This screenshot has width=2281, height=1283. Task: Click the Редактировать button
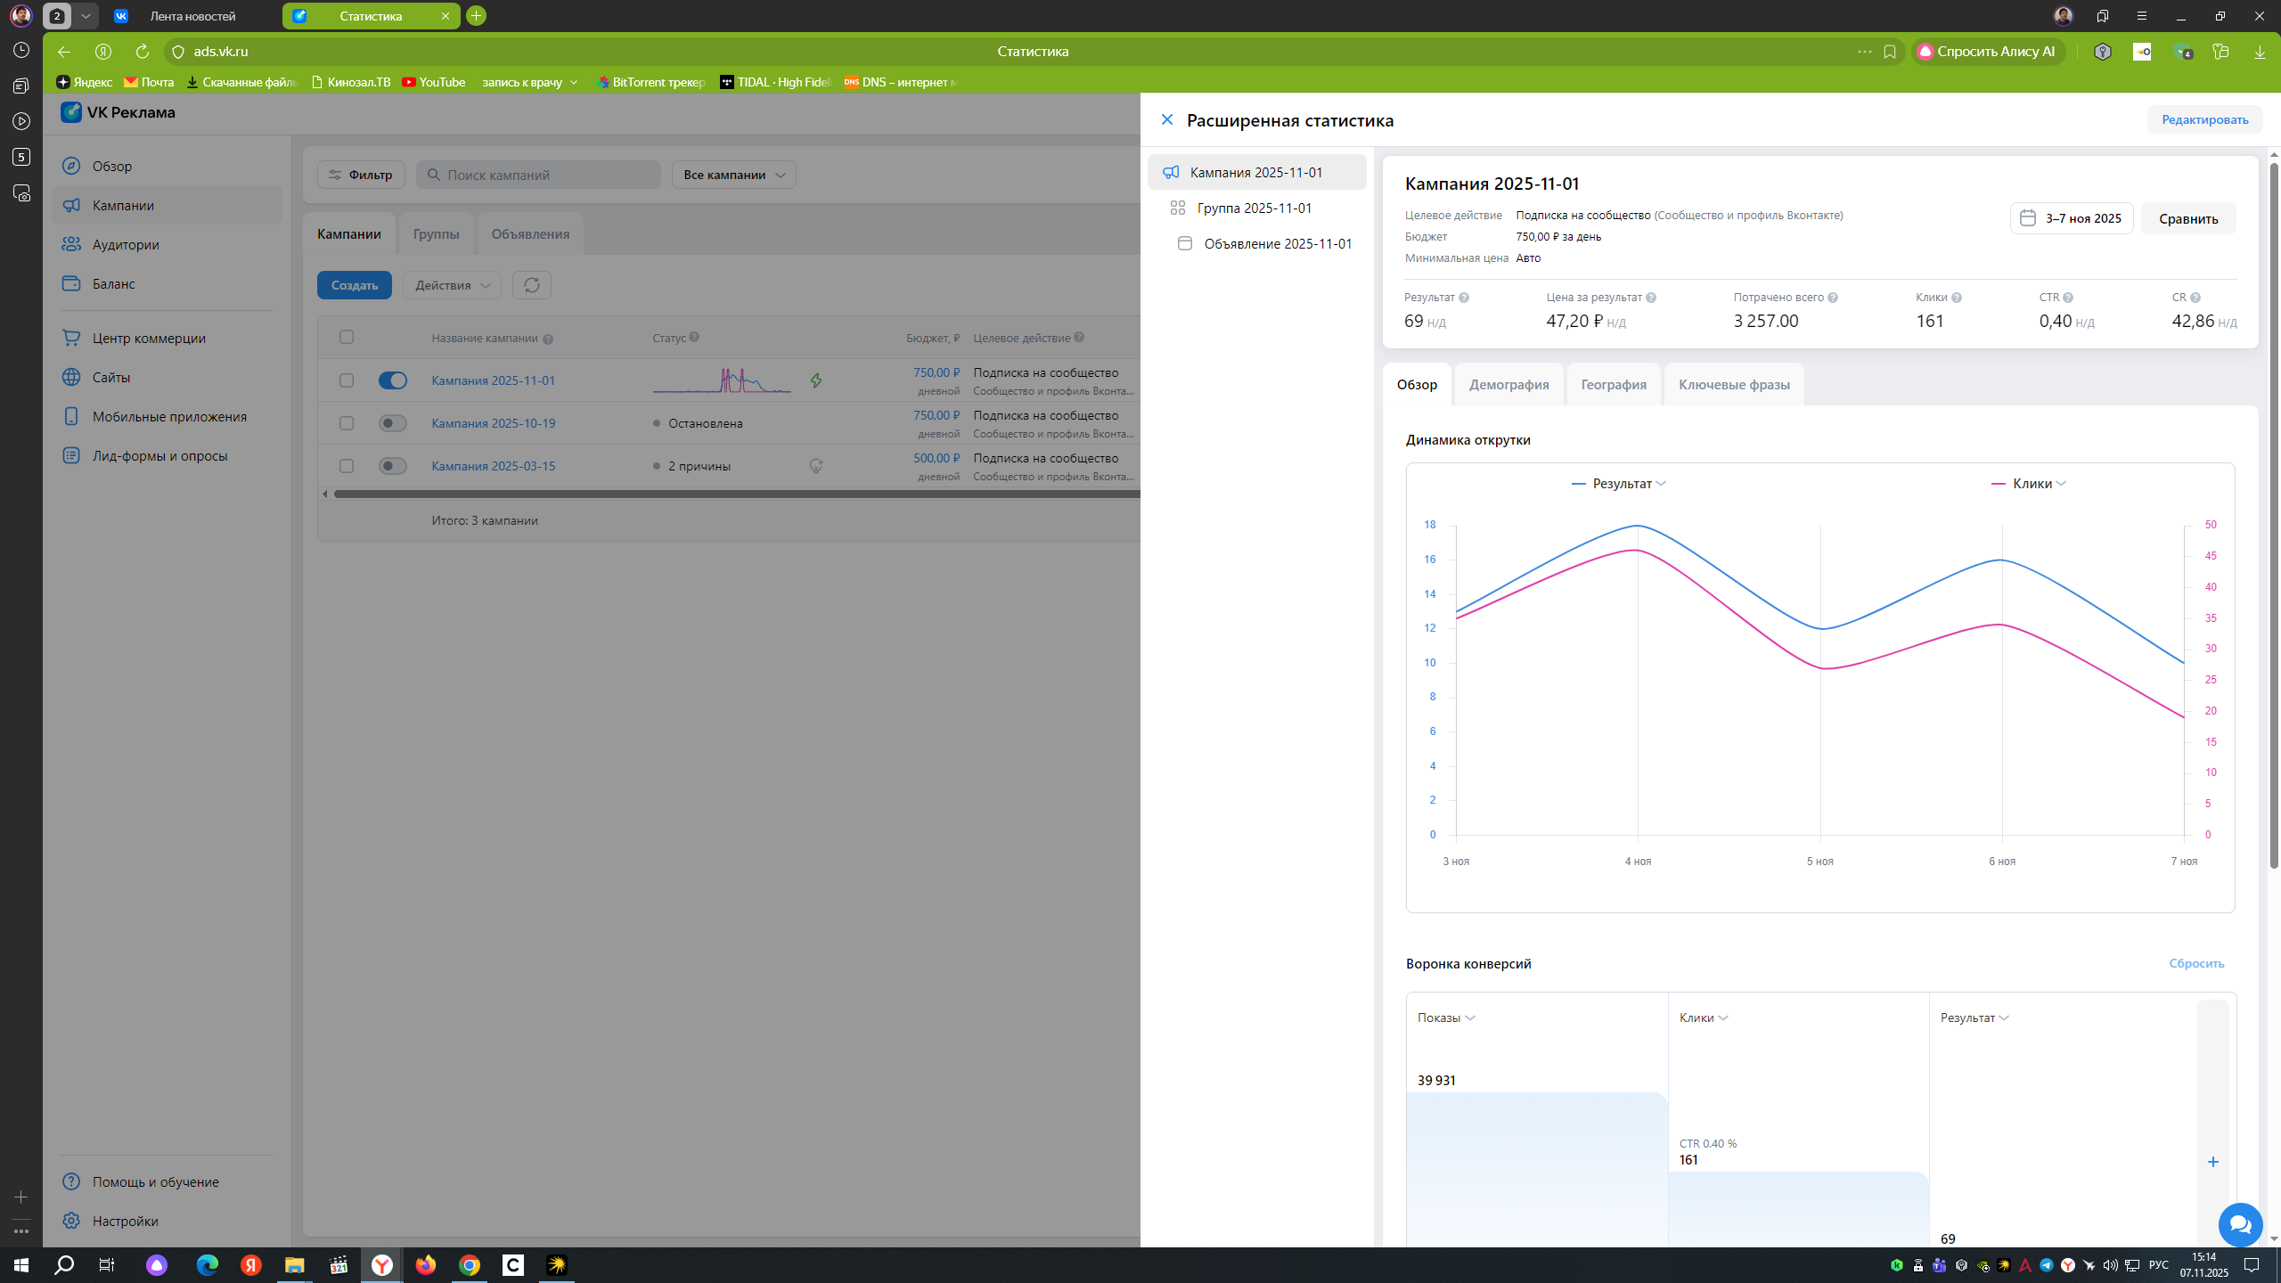click(x=2204, y=119)
